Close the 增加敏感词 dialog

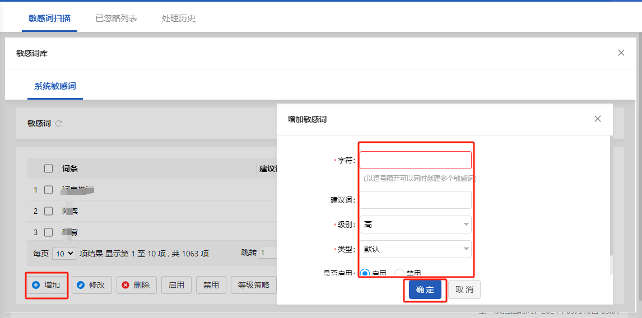click(x=597, y=119)
